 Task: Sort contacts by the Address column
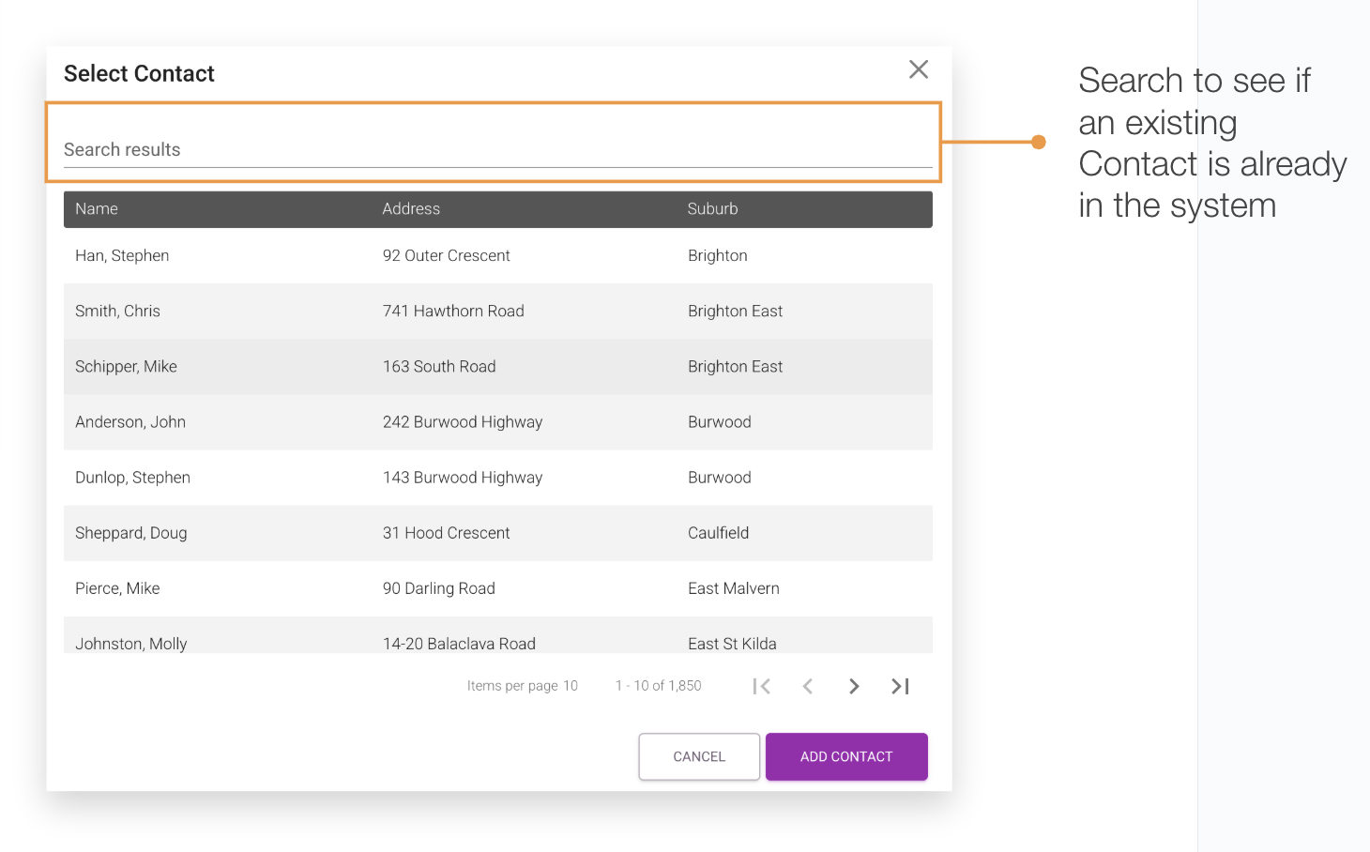click(x=411, y=208)
